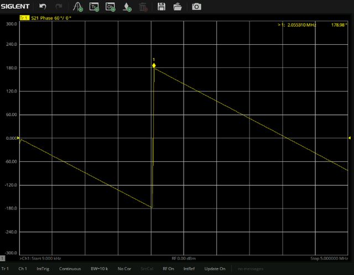Image resolution: width=354 pixels, height=275 pixels.
Task: Toggle IntTrig trigger source
Action: pyautogui.click(x=43, y=269)
